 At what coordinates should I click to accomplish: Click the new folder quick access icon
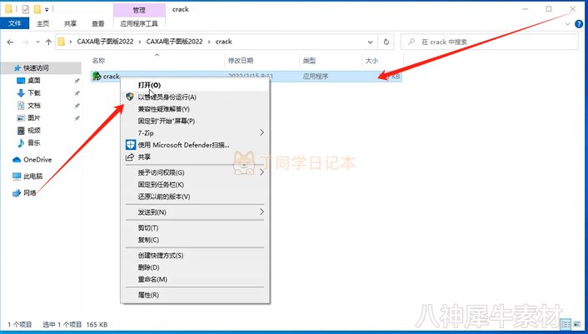37,9
